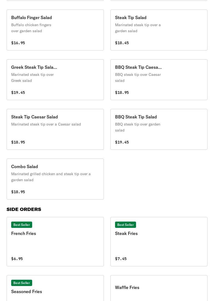The width and height of the screenshot is (214, 301).
Task: Select the Steak Fries side order
Action: (159, 242)
